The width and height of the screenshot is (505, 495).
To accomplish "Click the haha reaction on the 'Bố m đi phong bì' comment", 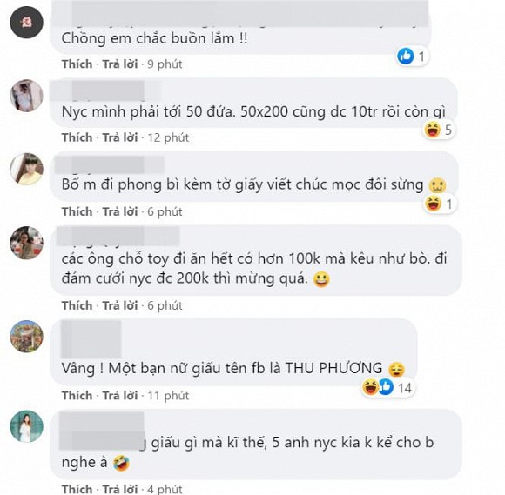I will click(x=432, y=204).
